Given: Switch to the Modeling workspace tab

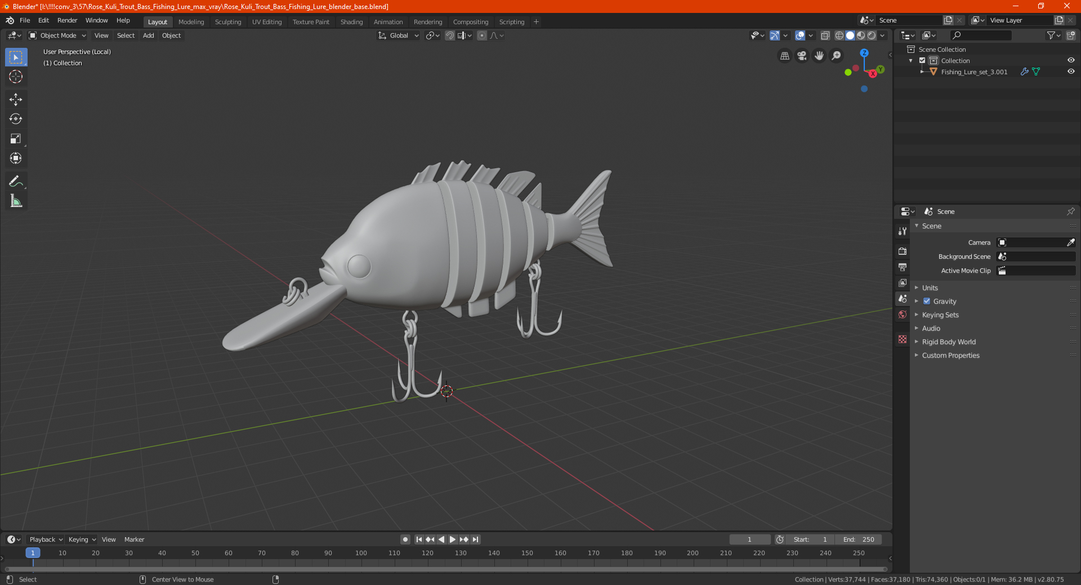Looking at the screenshot, I should pyautogui.click(x=191, y=22).
